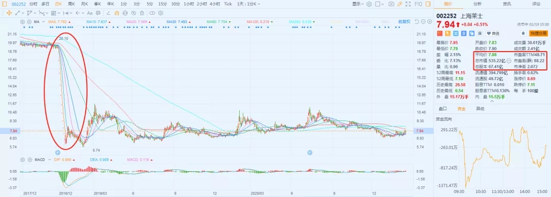This screenshot has height=197, width=551.
Task: Expand the shape tool dropdown arrow
Action: [x=59, y=13]
